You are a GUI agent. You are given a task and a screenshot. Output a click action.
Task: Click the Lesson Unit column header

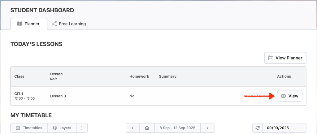pos(56,76)
